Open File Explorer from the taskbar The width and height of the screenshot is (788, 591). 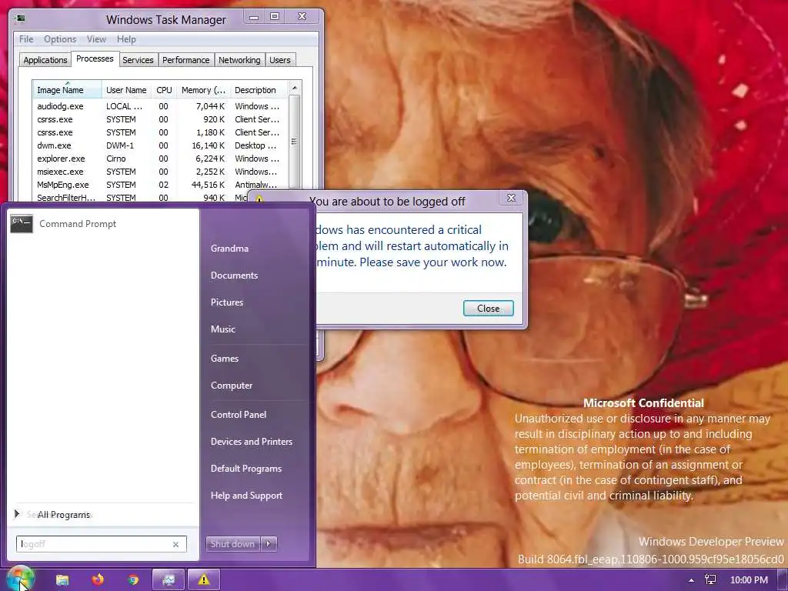(62, 580)
